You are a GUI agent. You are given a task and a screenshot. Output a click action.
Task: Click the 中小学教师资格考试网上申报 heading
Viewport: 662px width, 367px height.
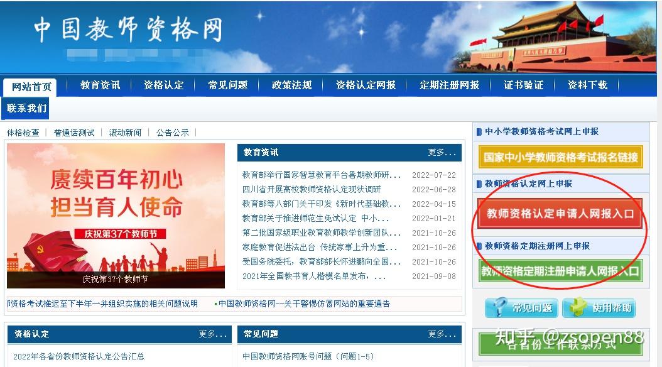(541, 132)
